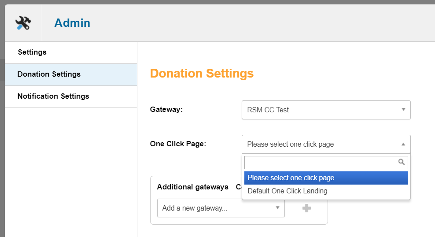This screenshot has width=435, height=237.
Task: Click the Admin tools wrench icon
Action: coord(23,23)
